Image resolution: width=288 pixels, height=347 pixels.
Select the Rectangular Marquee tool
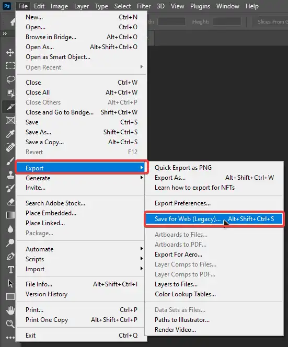[x=10, y=66]
